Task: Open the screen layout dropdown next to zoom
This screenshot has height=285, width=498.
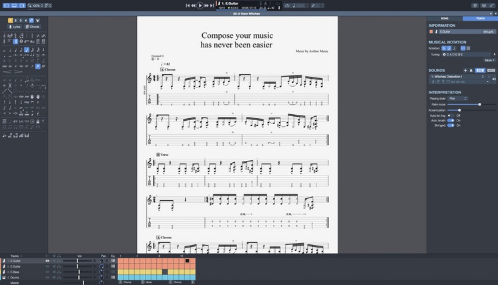Action: pos(48,5)
